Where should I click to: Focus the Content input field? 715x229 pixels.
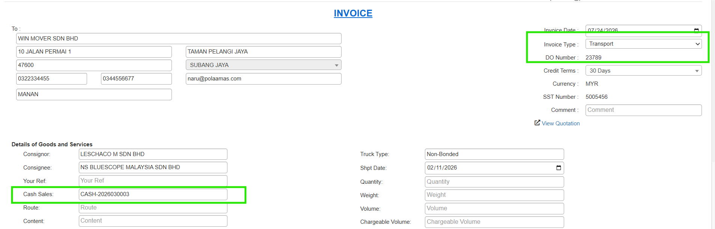[153, 221]
